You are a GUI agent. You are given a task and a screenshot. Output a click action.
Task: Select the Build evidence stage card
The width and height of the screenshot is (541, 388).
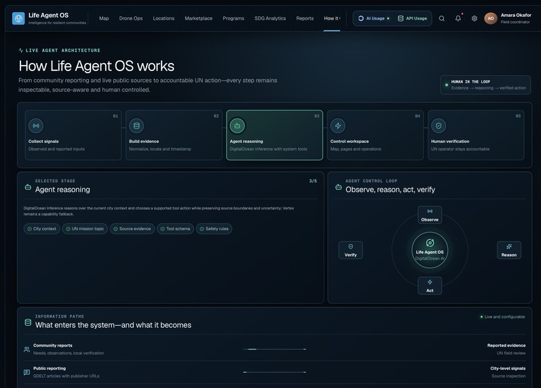pyautogui.click(x=174, y=135)
